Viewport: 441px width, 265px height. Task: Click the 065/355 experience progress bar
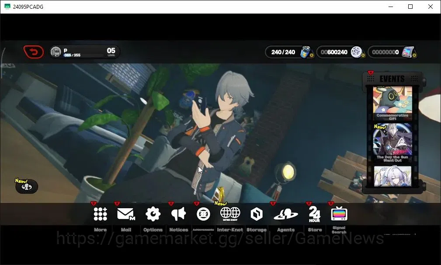tap(84, 55)
